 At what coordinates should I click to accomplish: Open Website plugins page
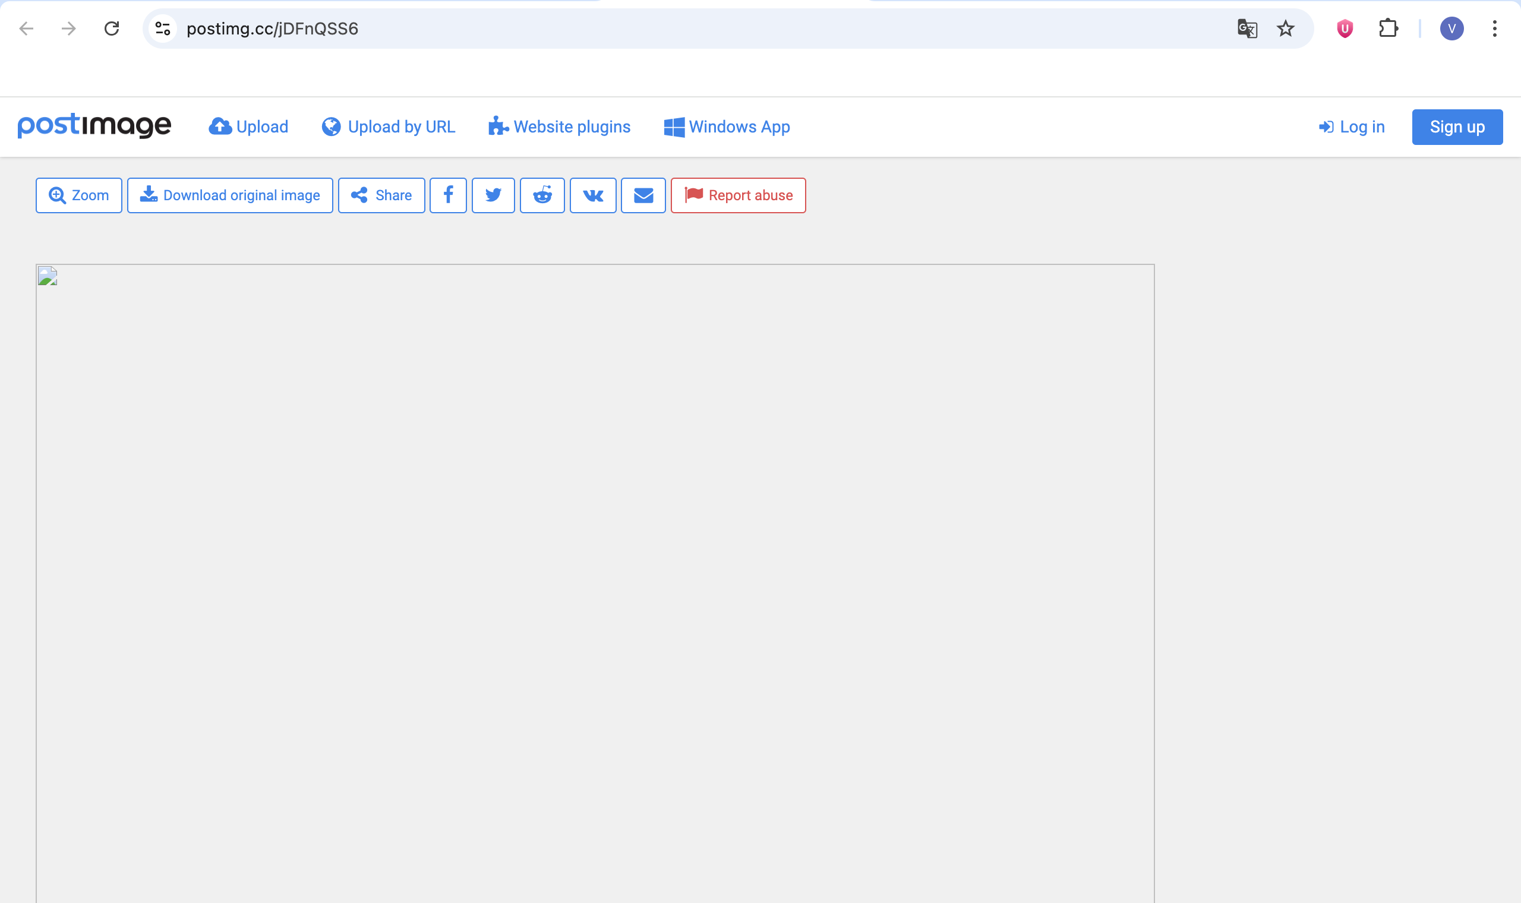[x=559, y=127]
